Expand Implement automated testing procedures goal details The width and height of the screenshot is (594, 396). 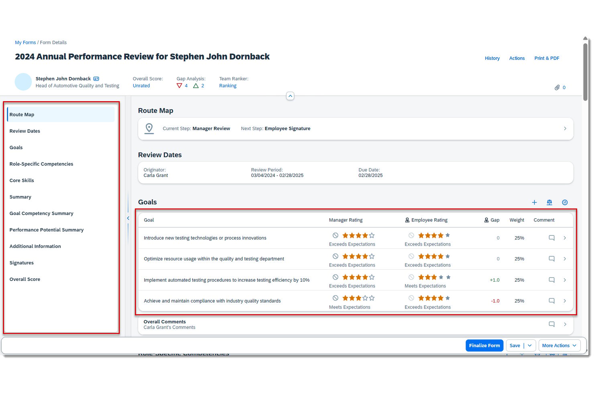click(x=565, y=280)
